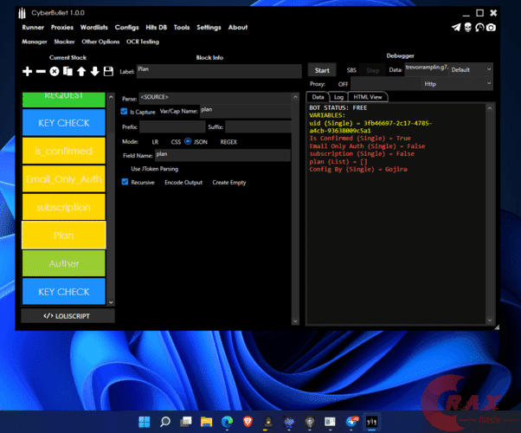The height and width of the screenshot is (433, 521).
Task: Click the move block down arrow
Action: [94, 71]
